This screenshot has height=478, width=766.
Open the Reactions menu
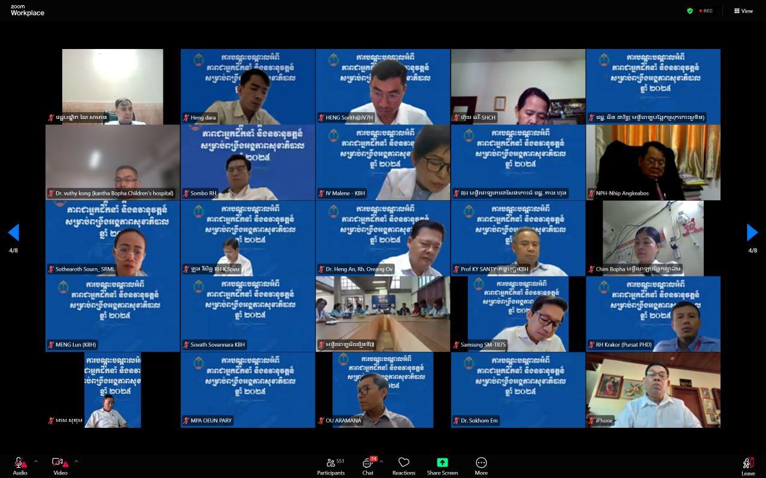tap(404, 463)
